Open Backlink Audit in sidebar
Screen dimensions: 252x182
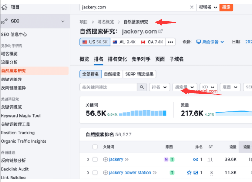pos(15,169)
